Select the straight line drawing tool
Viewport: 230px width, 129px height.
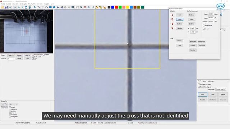(x=43, y=7)
